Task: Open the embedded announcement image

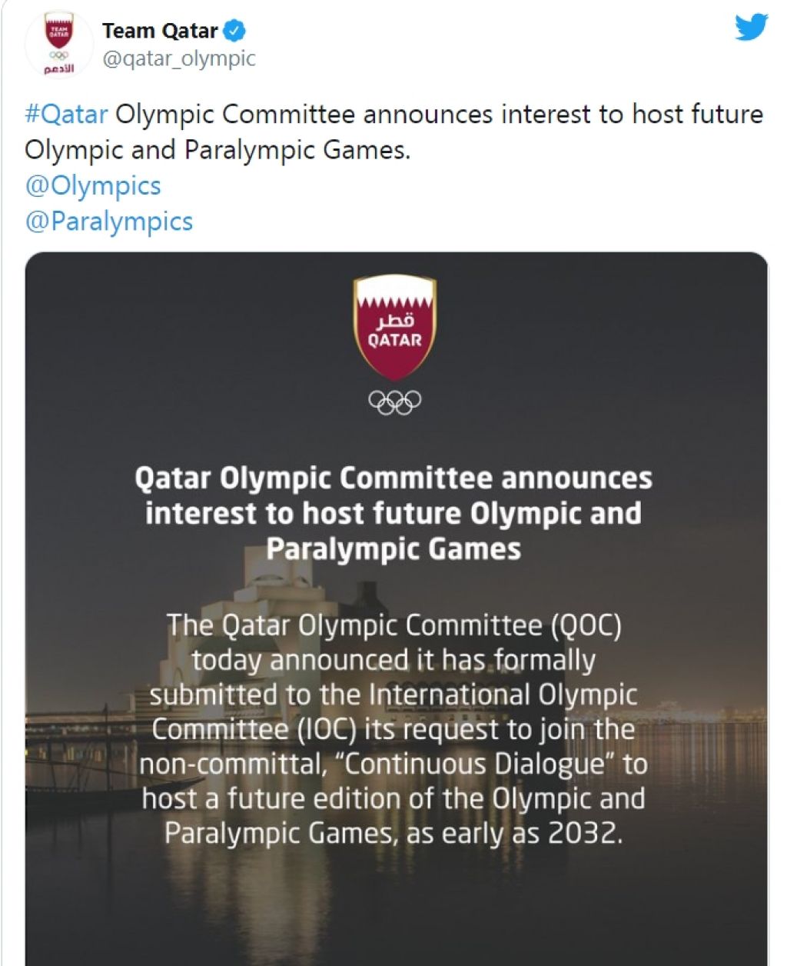Action: tap(397, 608)
